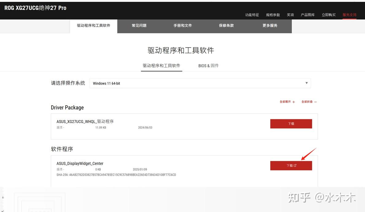Open 更多服务 menu item

pyautogui.click(x=270, y=26)
